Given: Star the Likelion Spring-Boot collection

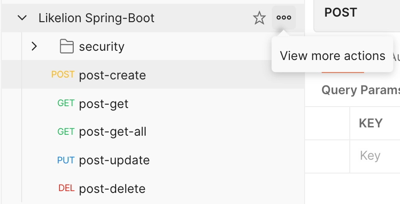Looking at the screenshot, I should tap(259, 18).
